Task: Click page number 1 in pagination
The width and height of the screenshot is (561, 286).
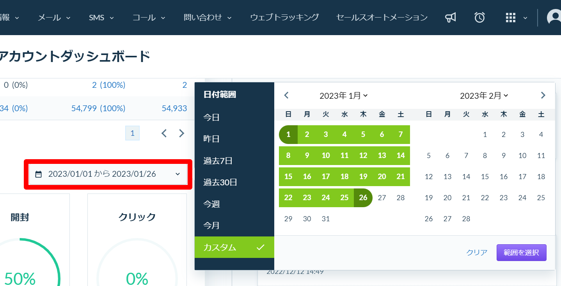Action: click(132, 133)
